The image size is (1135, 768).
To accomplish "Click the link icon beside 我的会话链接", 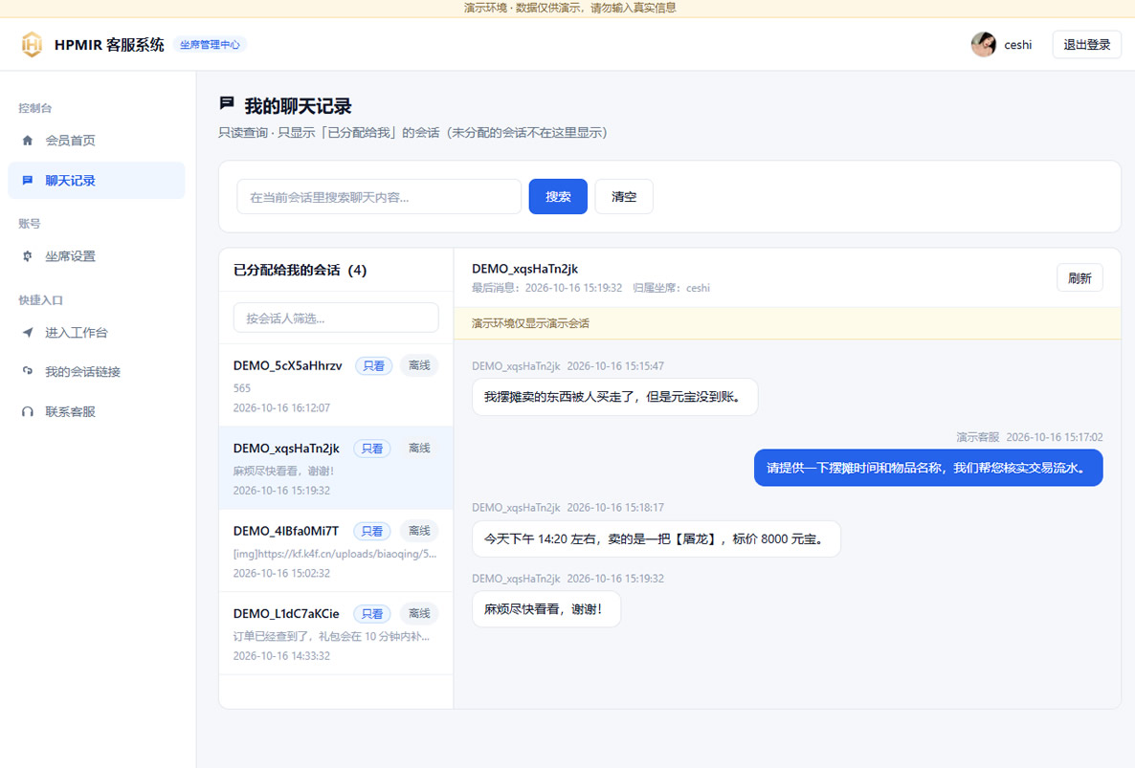I will pyautogui.click(x=28, y=371).
